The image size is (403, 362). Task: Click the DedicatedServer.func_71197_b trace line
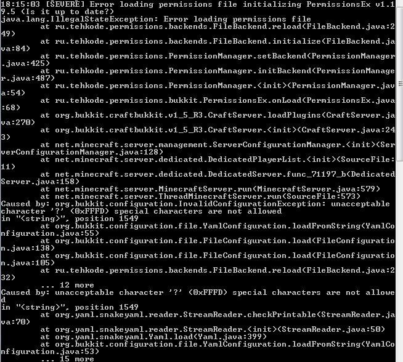tap(198, 178)
